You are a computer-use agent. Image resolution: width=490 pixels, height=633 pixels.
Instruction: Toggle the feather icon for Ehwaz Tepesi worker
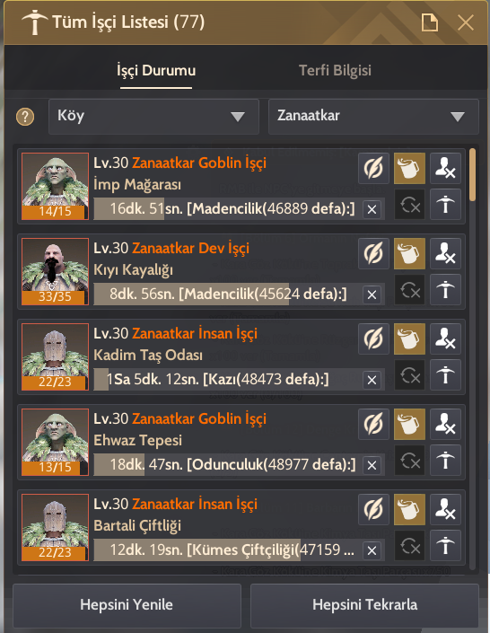[373, 424]
